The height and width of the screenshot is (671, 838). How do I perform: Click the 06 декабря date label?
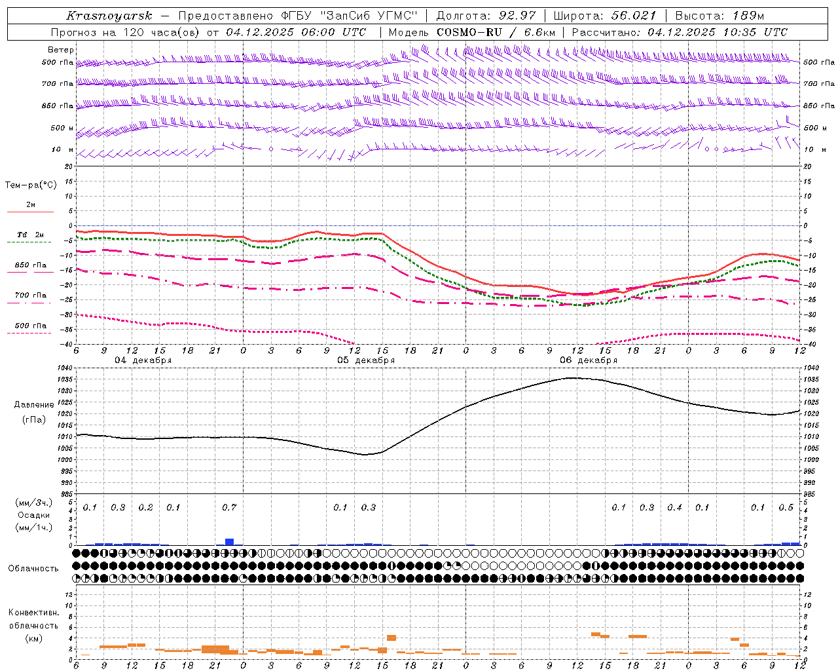click(x=589, y=360)
